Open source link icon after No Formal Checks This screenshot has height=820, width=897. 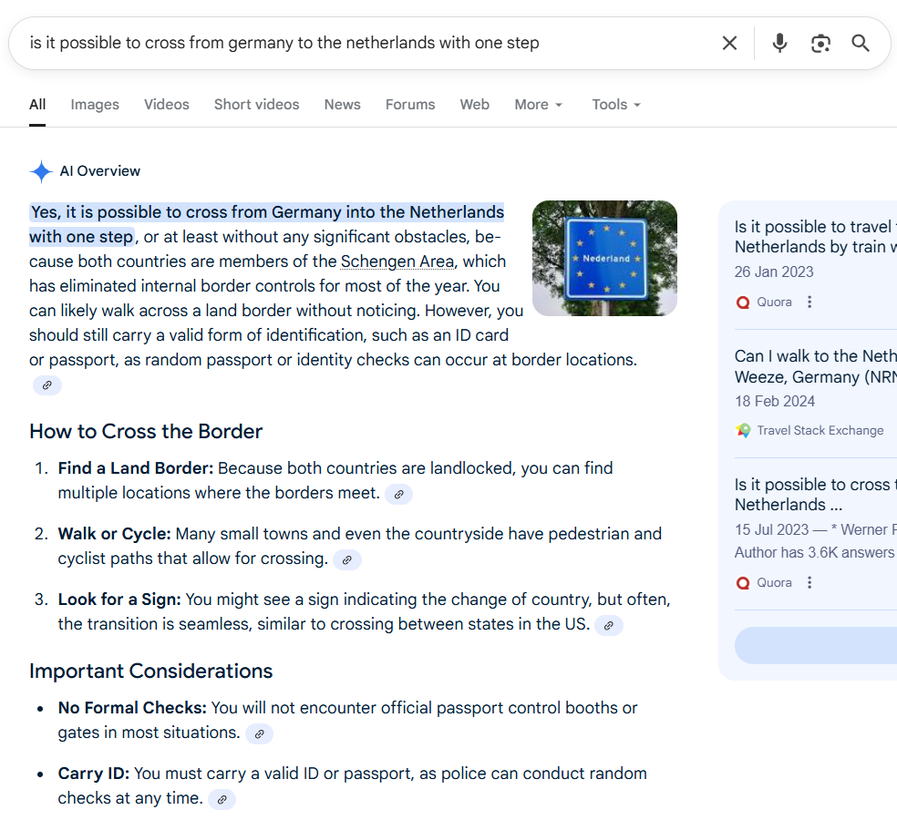[x=259, y=734]
